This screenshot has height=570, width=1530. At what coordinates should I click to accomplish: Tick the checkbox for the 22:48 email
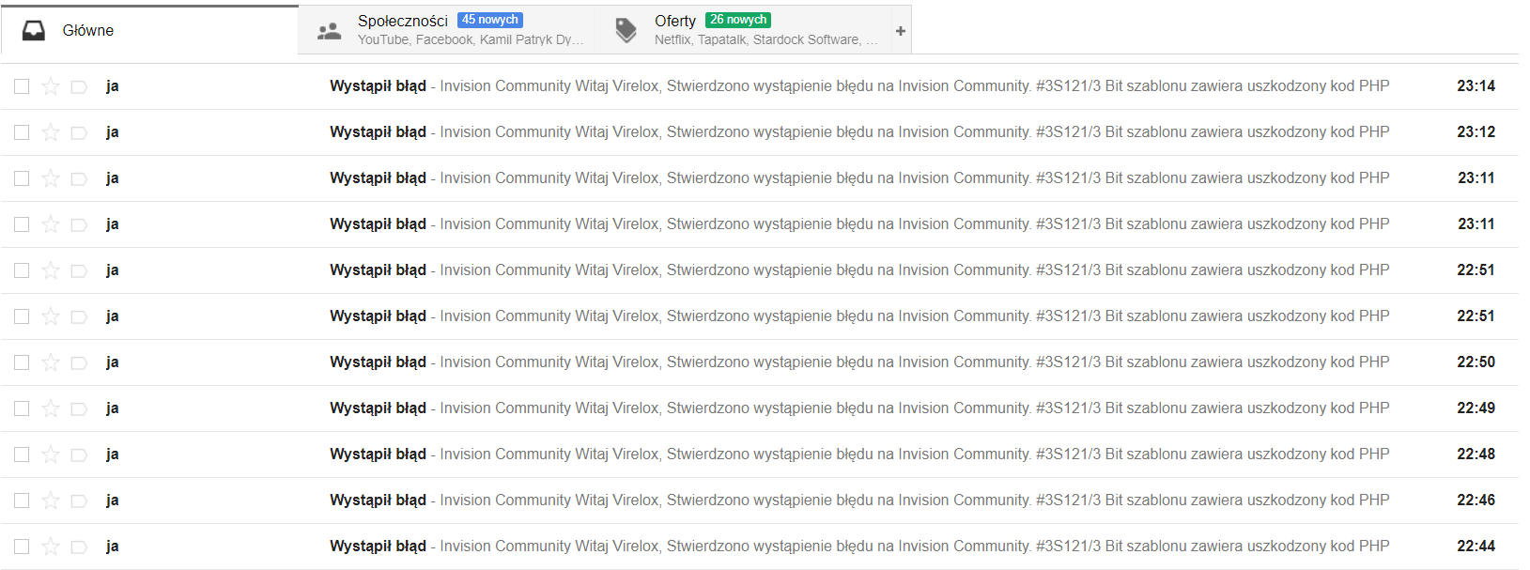[22, 454]
